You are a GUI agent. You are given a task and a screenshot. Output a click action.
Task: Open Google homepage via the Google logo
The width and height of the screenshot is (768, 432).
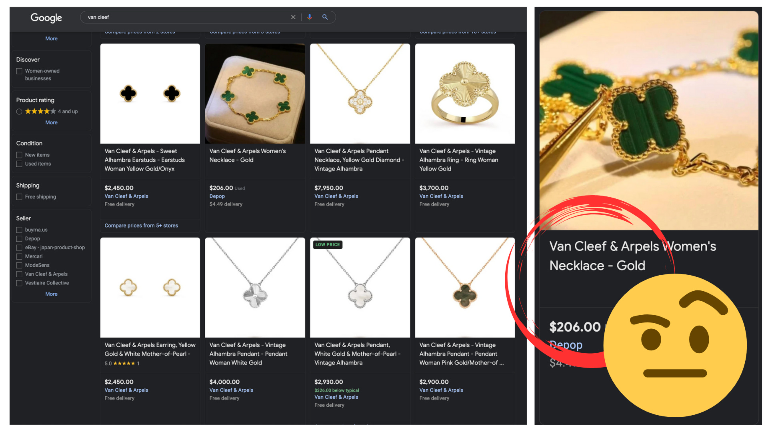46,18
